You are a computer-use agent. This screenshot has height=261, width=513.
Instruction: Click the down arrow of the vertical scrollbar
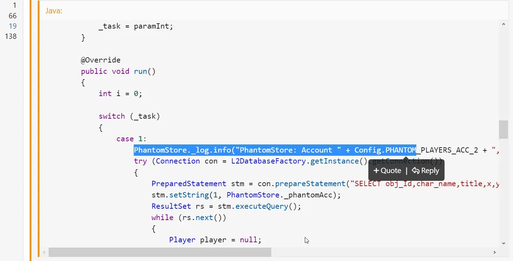(503, 243)
